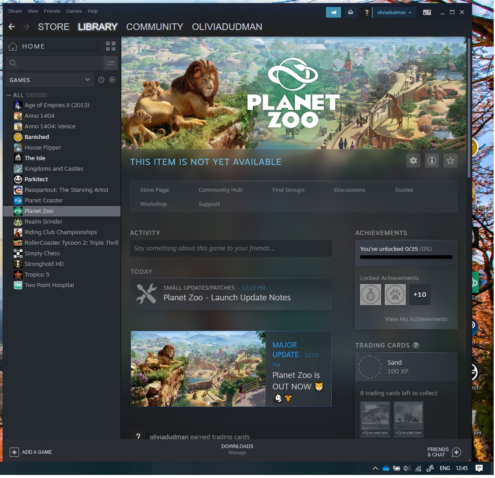495x478 pixels.
Task: Show Planet Zoo game info icon
Action: (431, 161)
